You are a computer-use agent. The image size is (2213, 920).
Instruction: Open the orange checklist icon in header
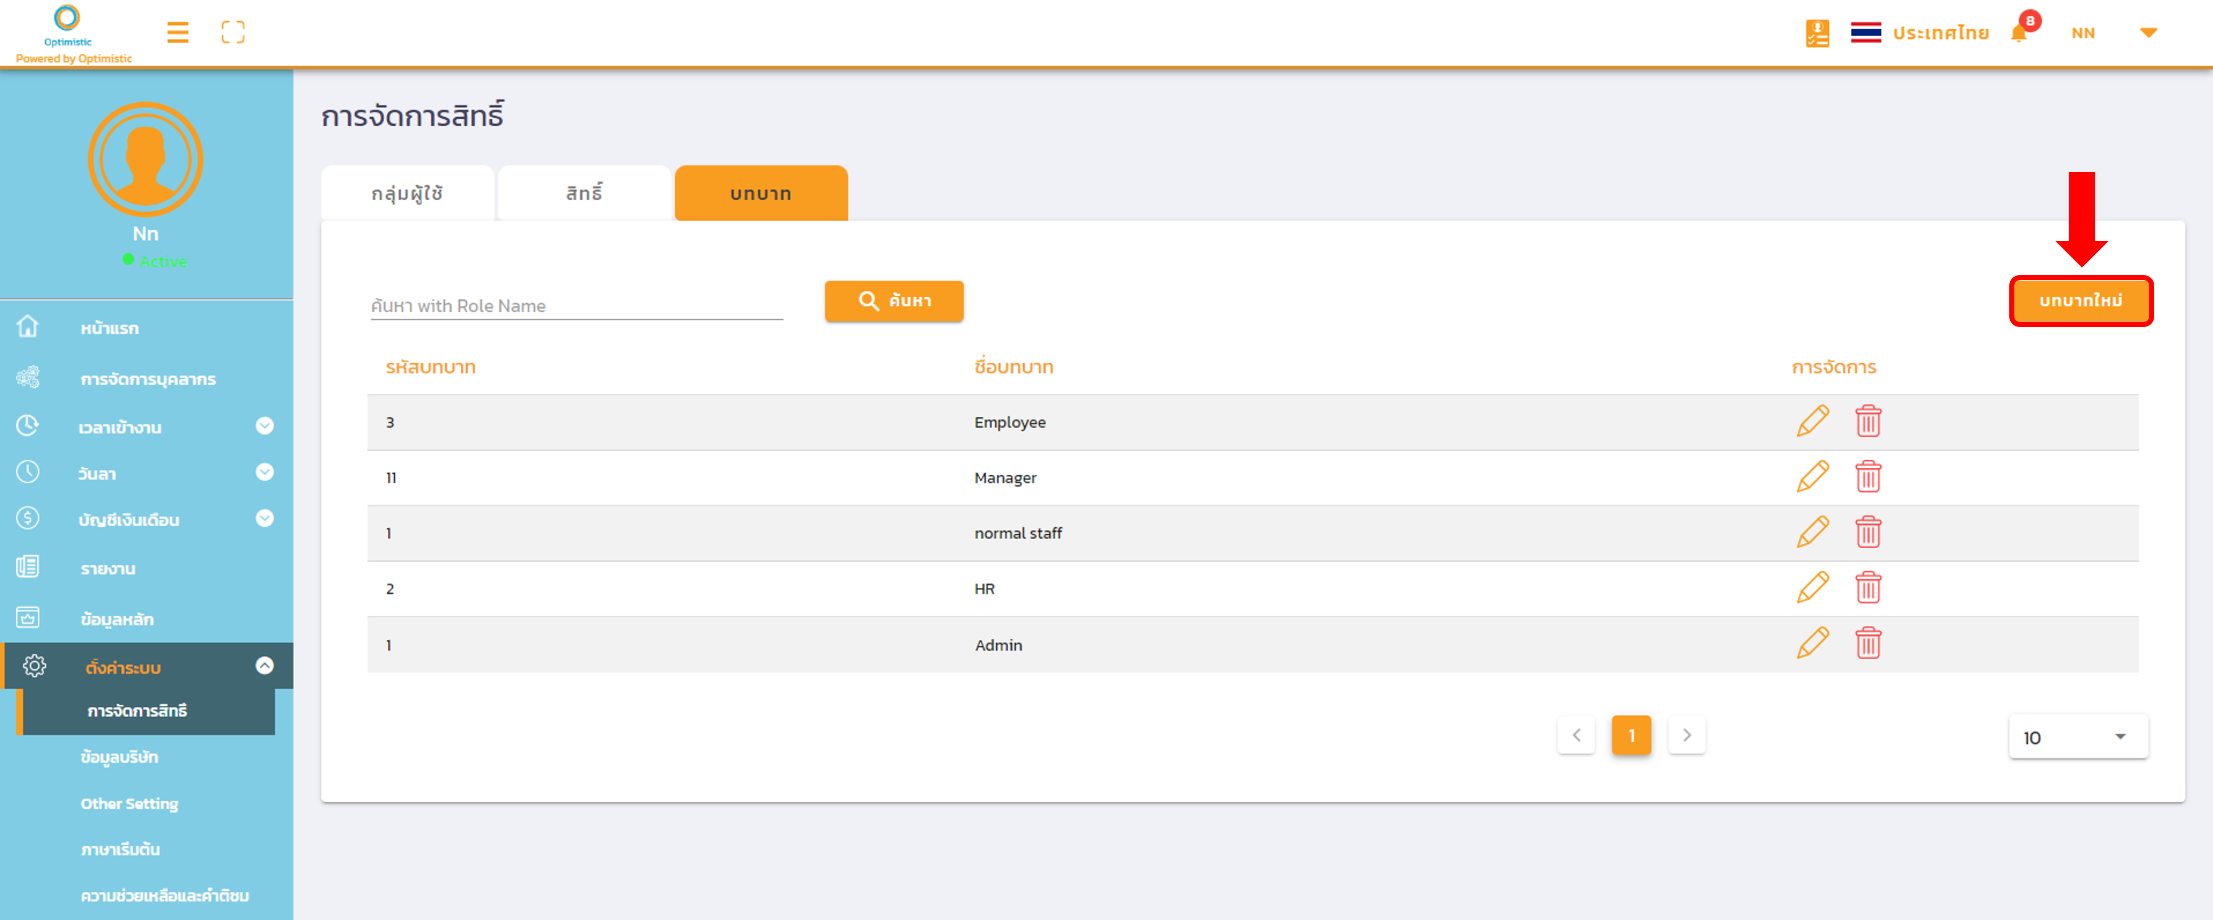(x=1817, y=33)
